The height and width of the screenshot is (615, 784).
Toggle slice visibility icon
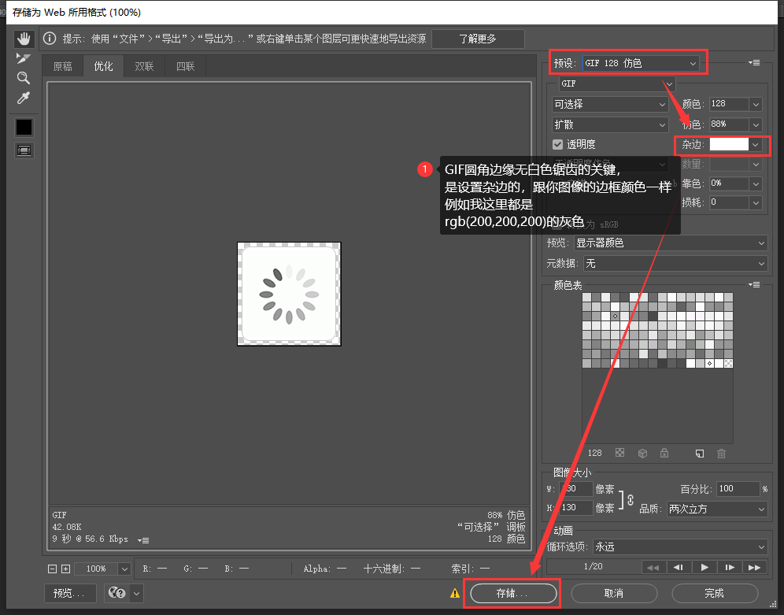(x=24, y=150)
